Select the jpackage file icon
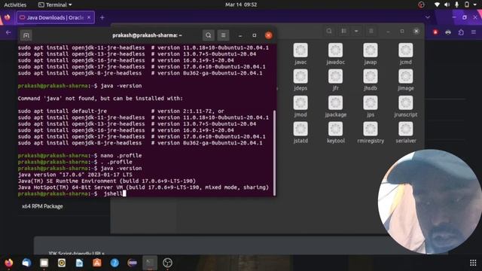The width and height of the screenshot is (482, 271). (335, 103)
